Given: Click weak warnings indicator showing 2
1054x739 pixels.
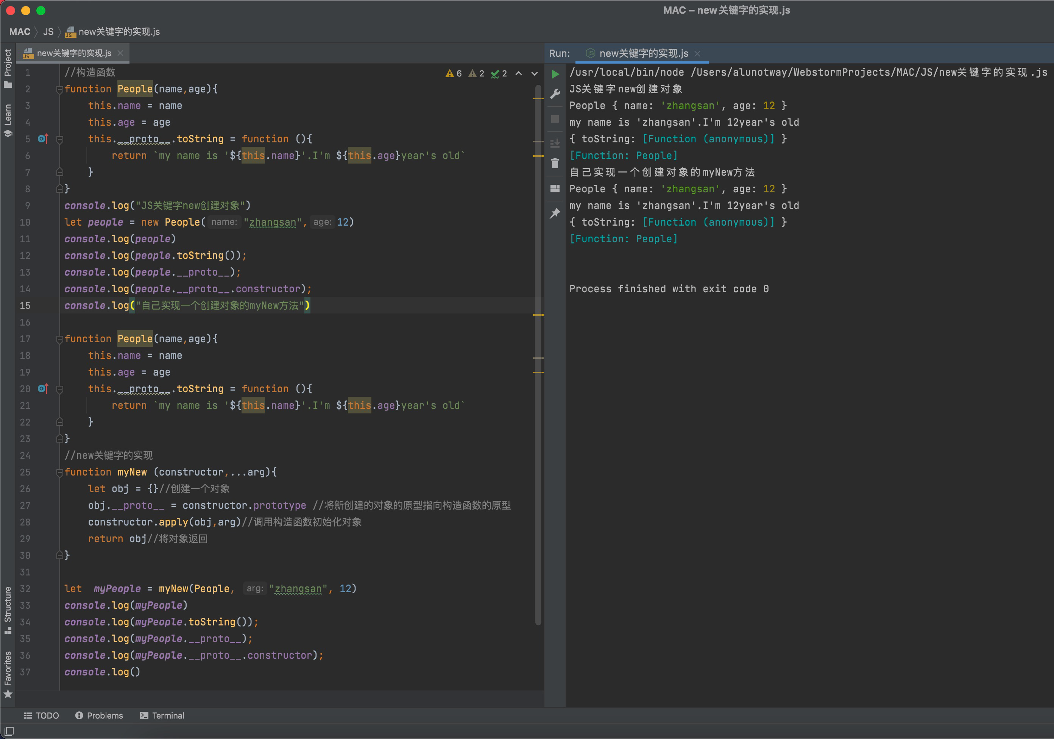Looking at the screenshot, I should 476,73.
